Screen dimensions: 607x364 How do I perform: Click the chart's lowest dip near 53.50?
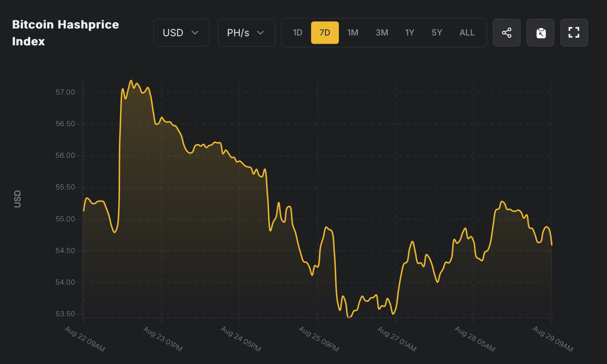point(349,317)
